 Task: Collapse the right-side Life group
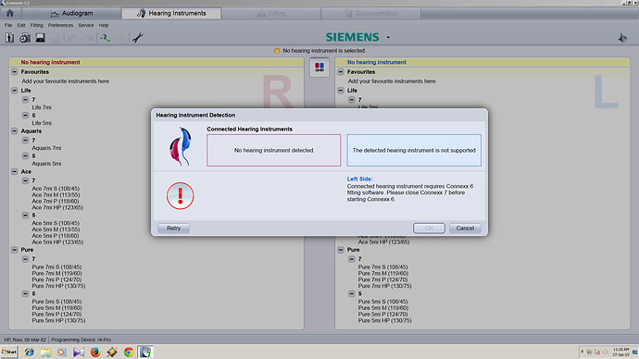pos(341,91)
